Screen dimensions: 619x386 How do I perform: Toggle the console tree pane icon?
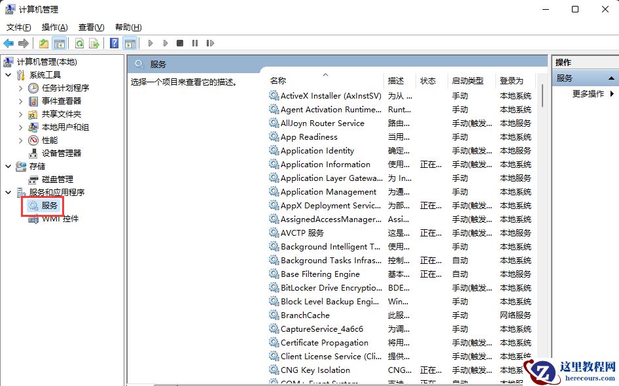(x=59, y=43)
